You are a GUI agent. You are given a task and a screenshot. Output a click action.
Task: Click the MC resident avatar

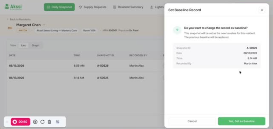click(x=10, y=28)
